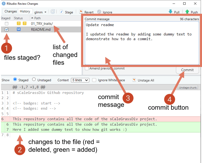Screen dimensions: 202x163
Task: Switch to the History tab
Action: click(x=25, y=11)
